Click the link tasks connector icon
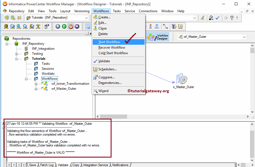The width and height of the screenshot is (255, 167). pyautogui.click(x=165, y=26)
